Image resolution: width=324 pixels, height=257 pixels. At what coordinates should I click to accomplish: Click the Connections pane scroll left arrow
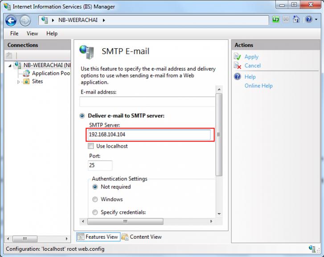pos(8,239)
